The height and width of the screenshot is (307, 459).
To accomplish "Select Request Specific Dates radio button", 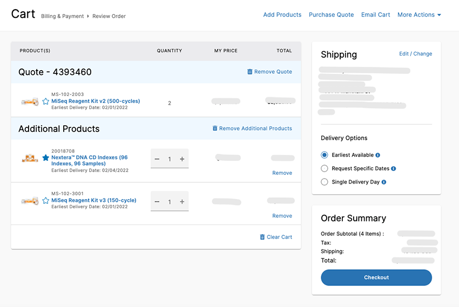I will 325,169.
